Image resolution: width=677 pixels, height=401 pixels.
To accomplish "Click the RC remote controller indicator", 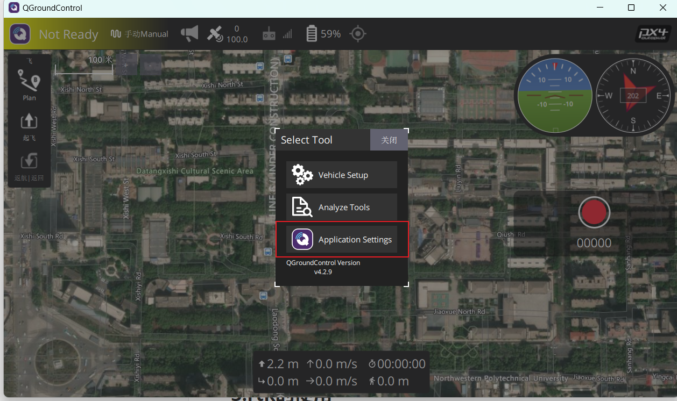I will (x=269, y=34).
